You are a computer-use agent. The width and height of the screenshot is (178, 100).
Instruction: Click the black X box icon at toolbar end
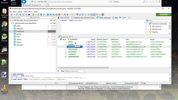click(103, 14)
